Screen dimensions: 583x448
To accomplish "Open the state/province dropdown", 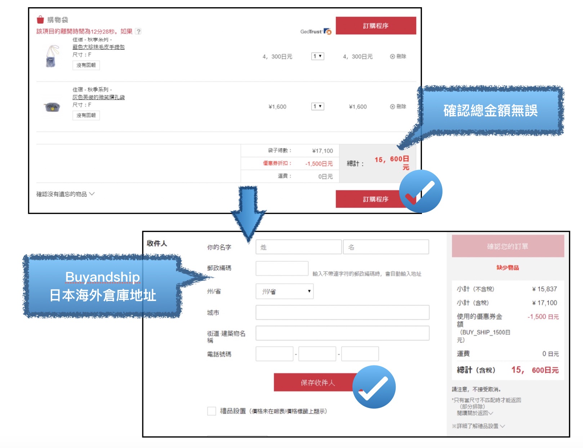I will (x=284, y=291).
